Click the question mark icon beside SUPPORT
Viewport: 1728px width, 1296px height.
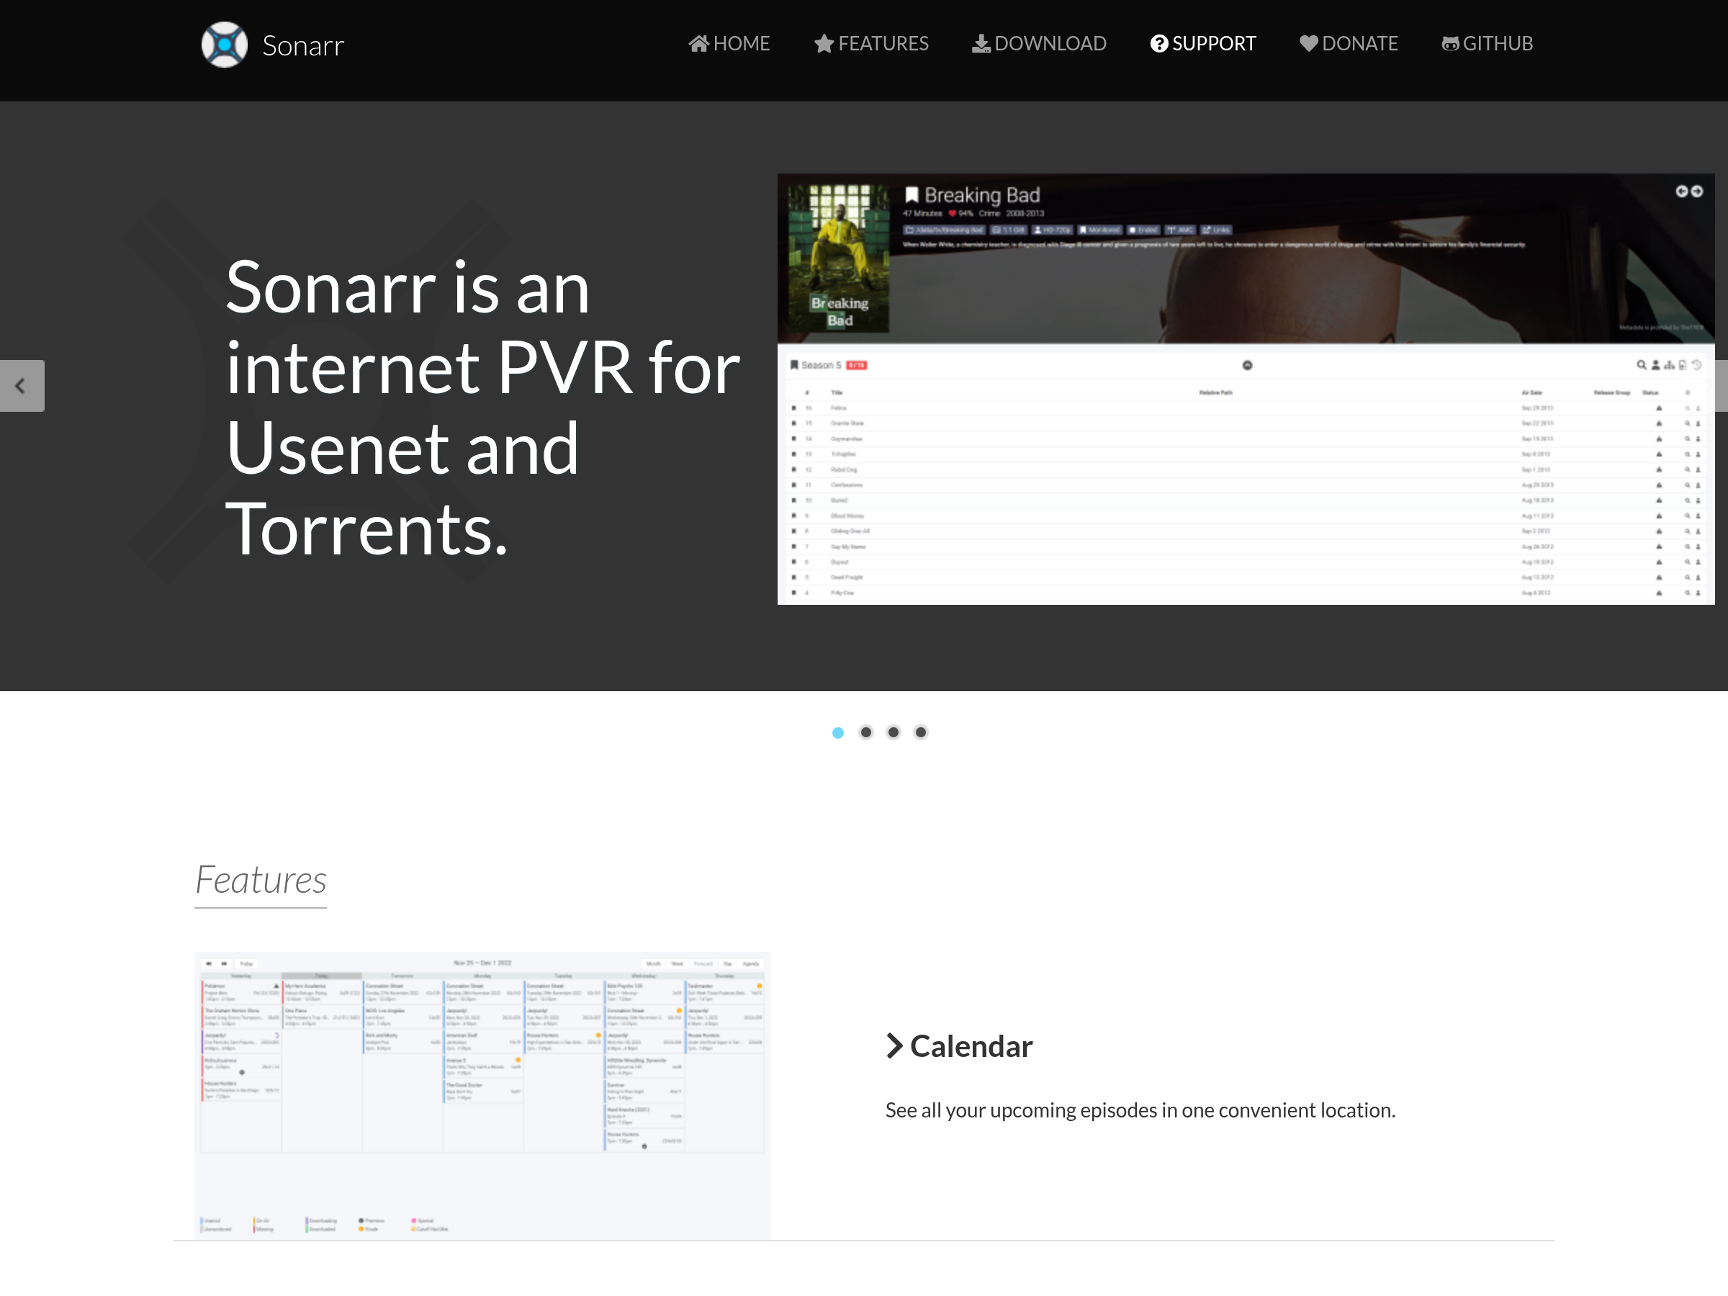tap(1159, 44)
